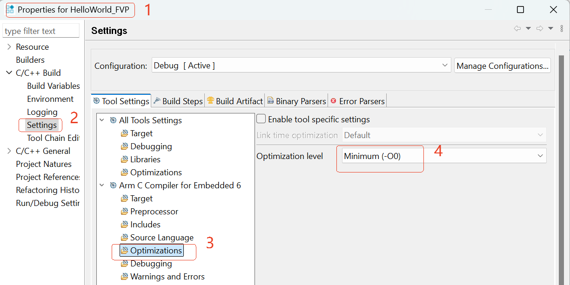Screen dimensions: 570x285
Task: Click the All Tools Settings icon
Action: click(113, 120)
